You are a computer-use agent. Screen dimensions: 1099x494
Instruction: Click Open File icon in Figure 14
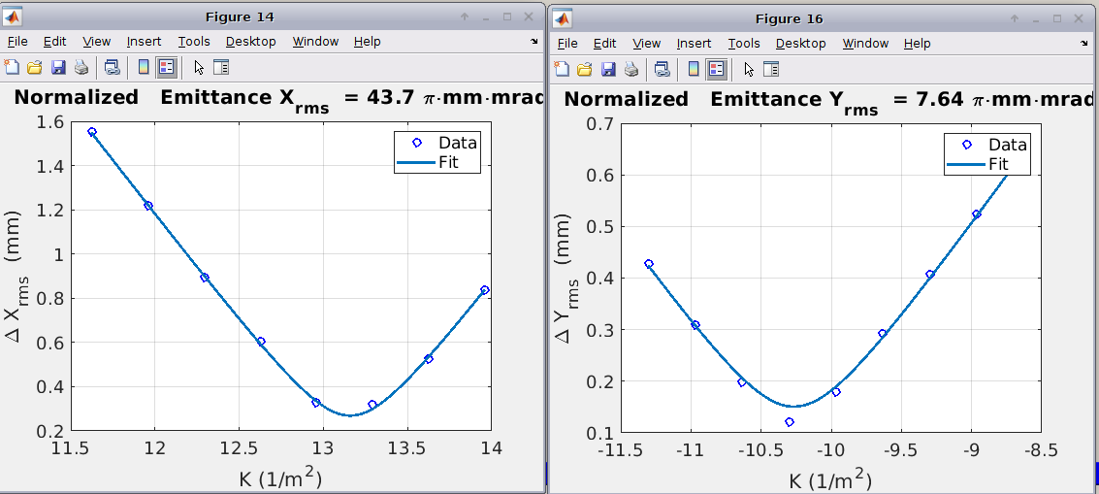click(35, 67)
